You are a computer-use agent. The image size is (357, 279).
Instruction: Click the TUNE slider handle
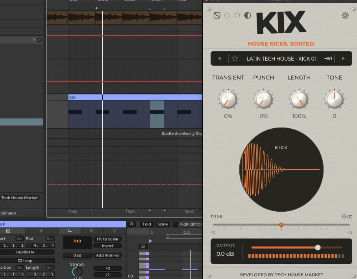281,225
